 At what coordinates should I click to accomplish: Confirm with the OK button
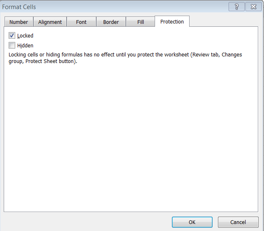pyautogui.click(x=192, y=222)
